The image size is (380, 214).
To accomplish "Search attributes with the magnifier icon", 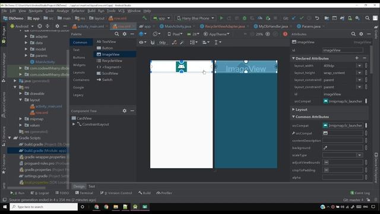I will tap(353, 34).
